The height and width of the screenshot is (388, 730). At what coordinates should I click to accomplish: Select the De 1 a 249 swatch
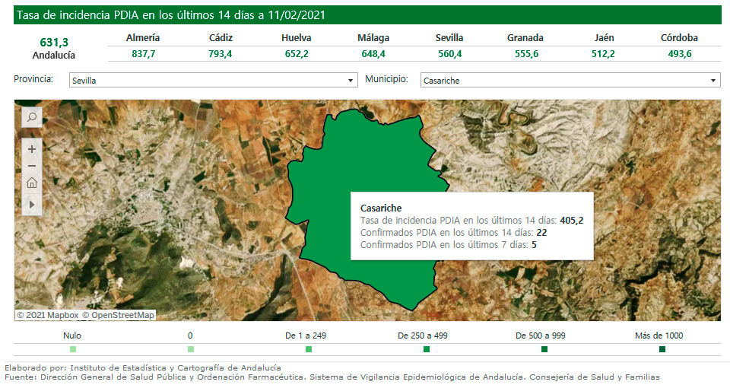309,349
